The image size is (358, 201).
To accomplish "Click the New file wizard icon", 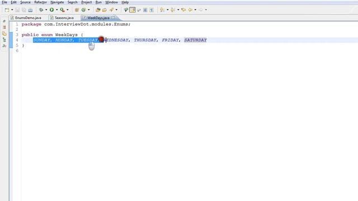I will pos(7,10).
